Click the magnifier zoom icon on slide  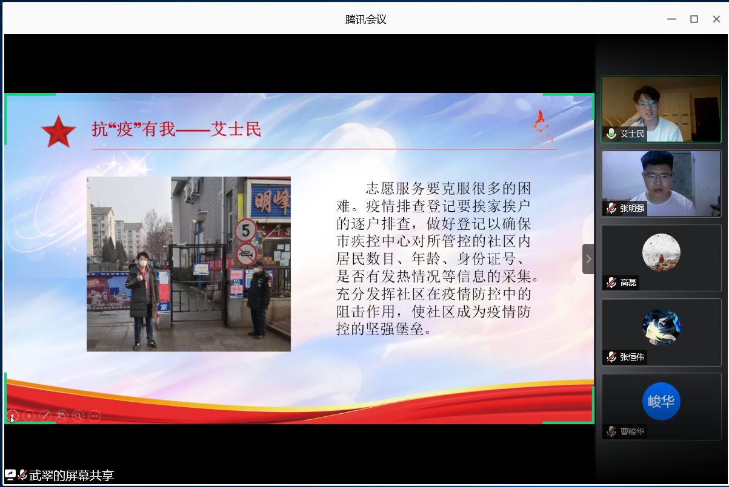[78, 416]
